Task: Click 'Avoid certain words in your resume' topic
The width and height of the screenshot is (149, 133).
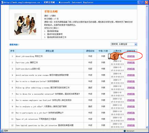Action: pyautogui.click(x=42, y=75)
